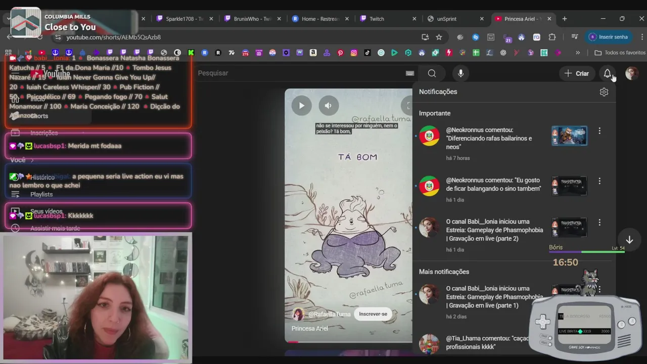Screen dimensions: 647x364
Task: Play the Princesa Ariel Short
Action: coord(301,106)
